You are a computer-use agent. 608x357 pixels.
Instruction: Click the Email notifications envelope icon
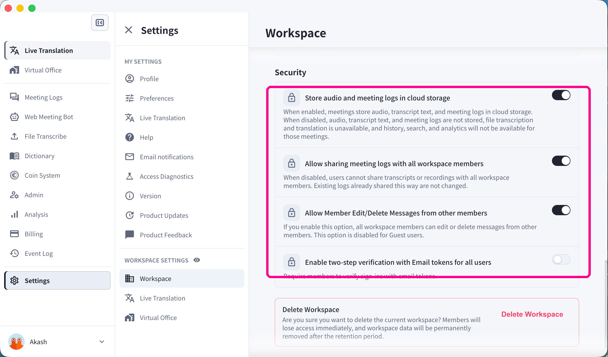coord(130,157)
